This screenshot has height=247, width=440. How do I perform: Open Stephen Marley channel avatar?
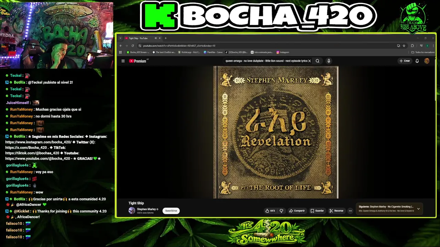[132, 211]
